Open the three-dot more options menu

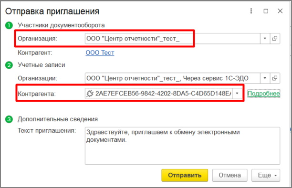(251, 11)
